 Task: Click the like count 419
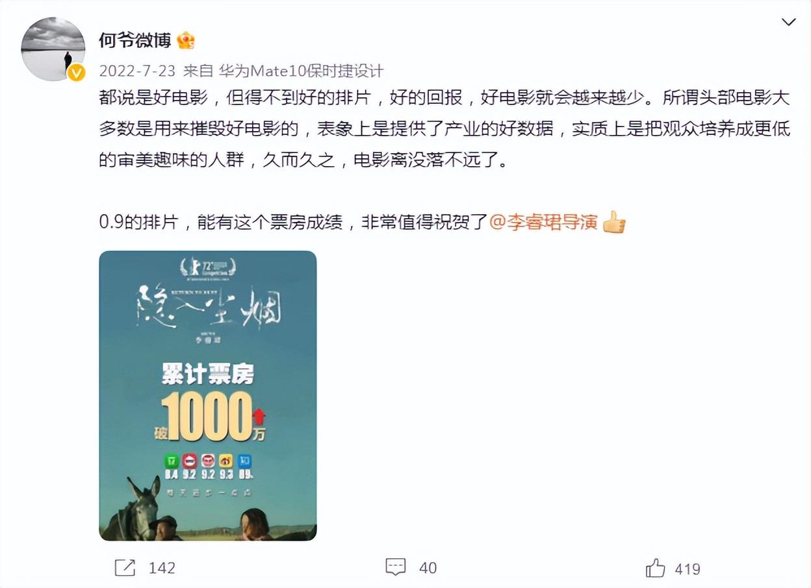click(x=688, y=569)
